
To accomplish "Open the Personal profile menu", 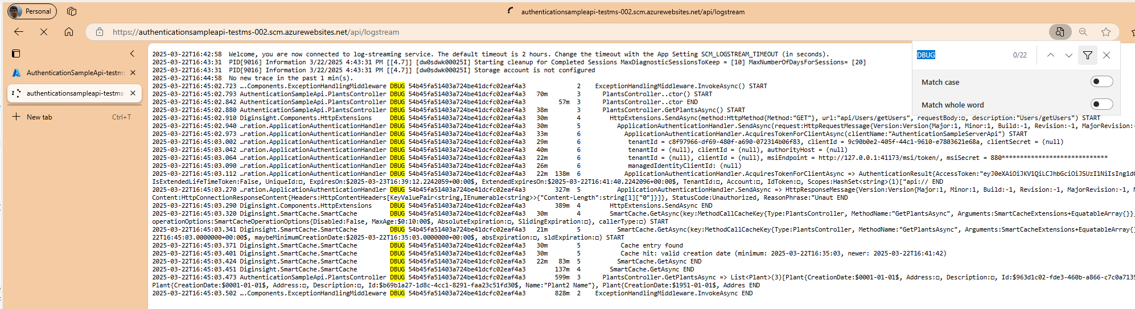I will pos(31,11).
